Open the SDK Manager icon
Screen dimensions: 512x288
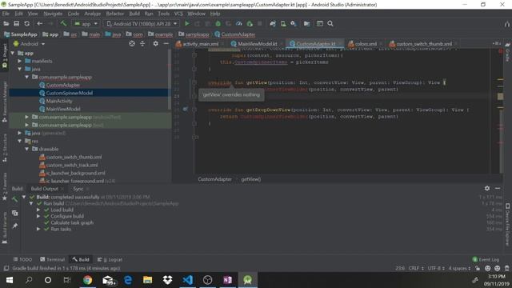click(294, 23)
